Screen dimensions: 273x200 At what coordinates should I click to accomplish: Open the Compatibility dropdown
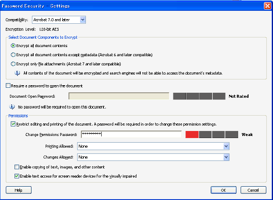(82, 20)
